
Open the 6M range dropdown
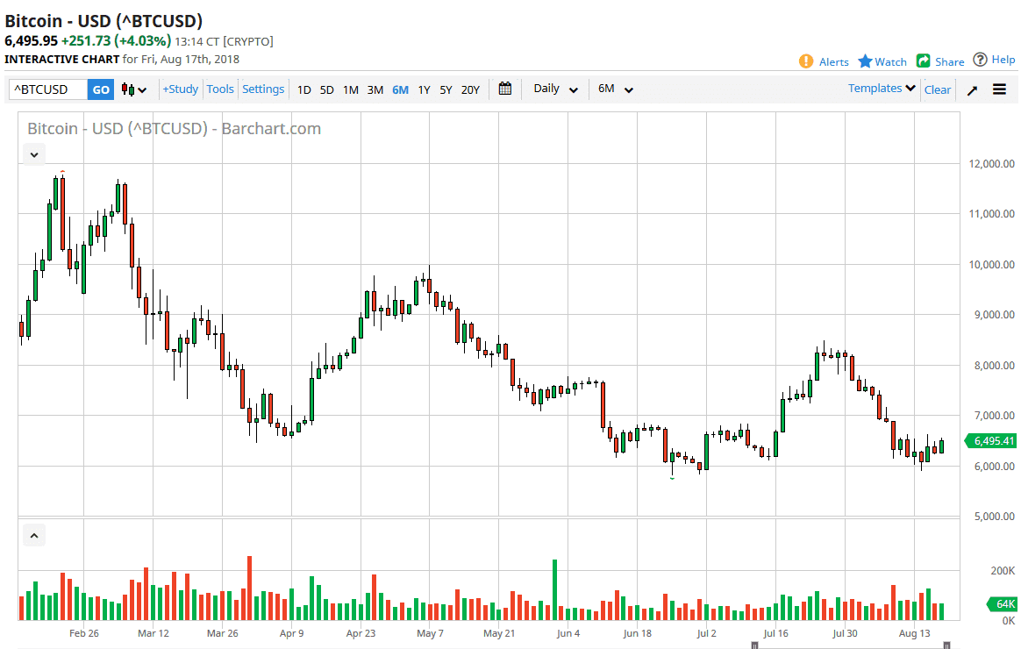[x=614, y=89]
